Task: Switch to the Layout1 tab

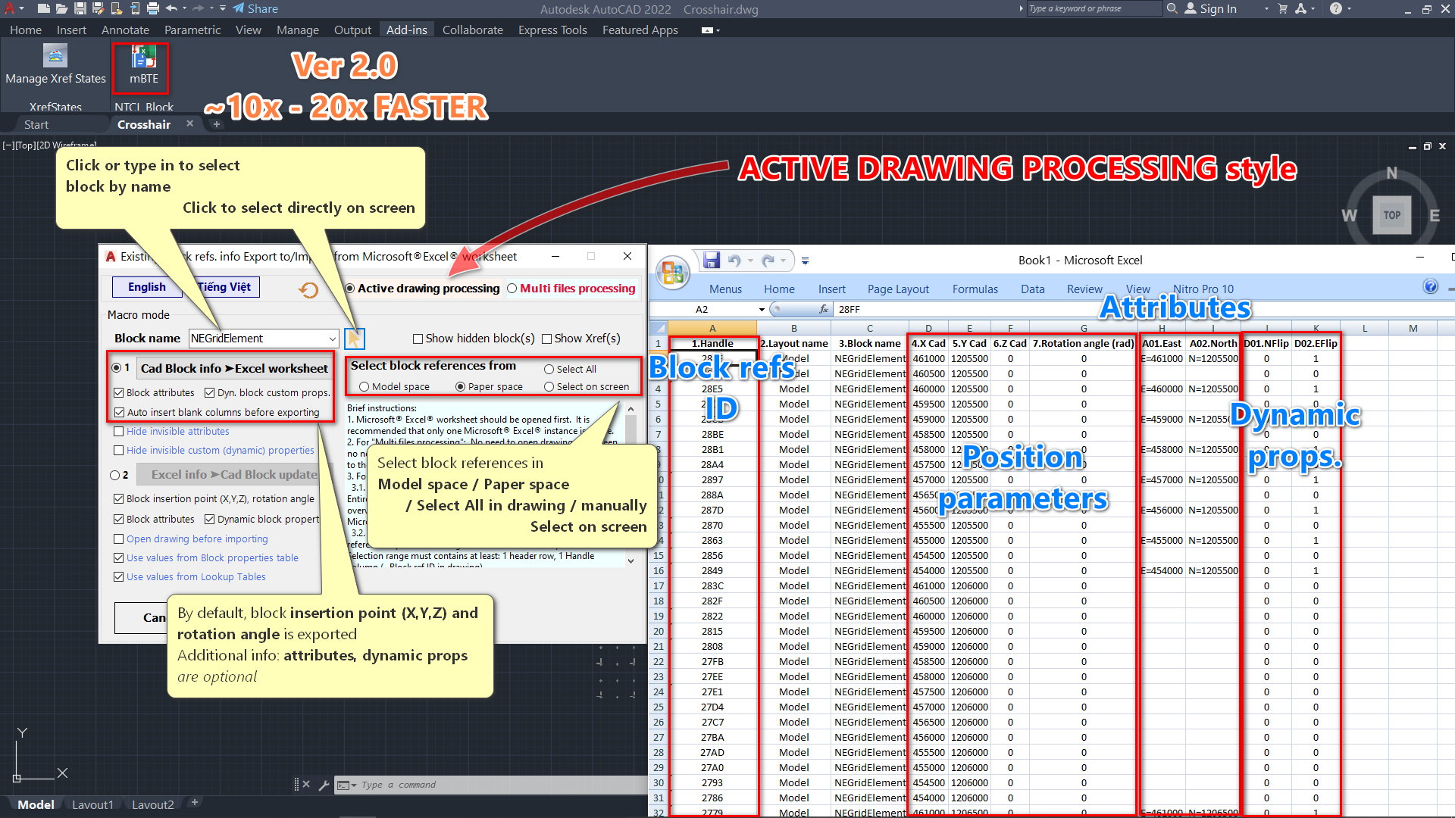Action: (x=92, y=804)
